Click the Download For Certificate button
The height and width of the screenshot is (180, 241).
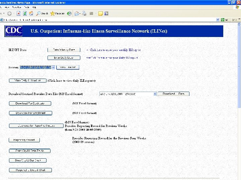click(x=30, y=103)
